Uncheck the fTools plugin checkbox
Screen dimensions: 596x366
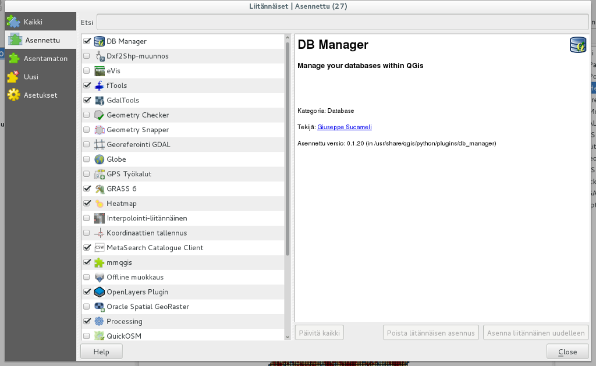pos(87,86)
